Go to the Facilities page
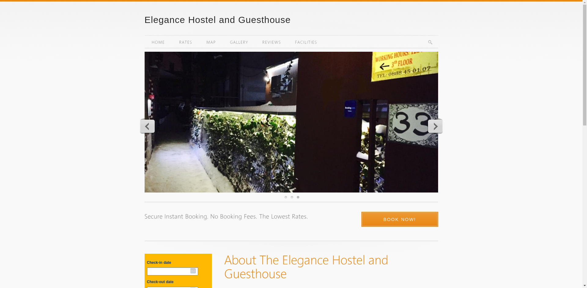 coord(306,42)
